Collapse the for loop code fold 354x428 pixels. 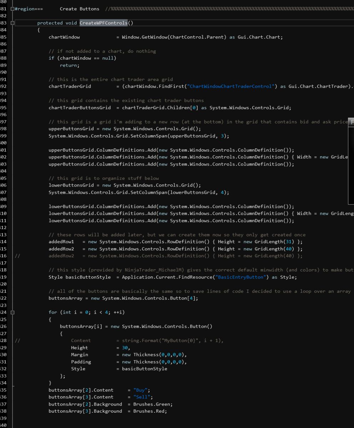click(x=12, y=312)
